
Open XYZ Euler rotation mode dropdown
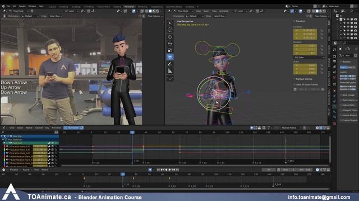(309, 58)
